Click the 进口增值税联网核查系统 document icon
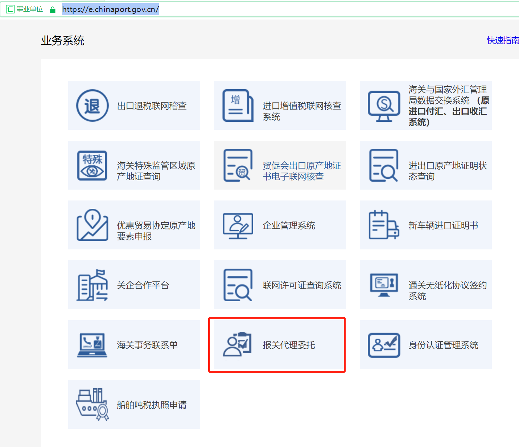 point(238,105)
